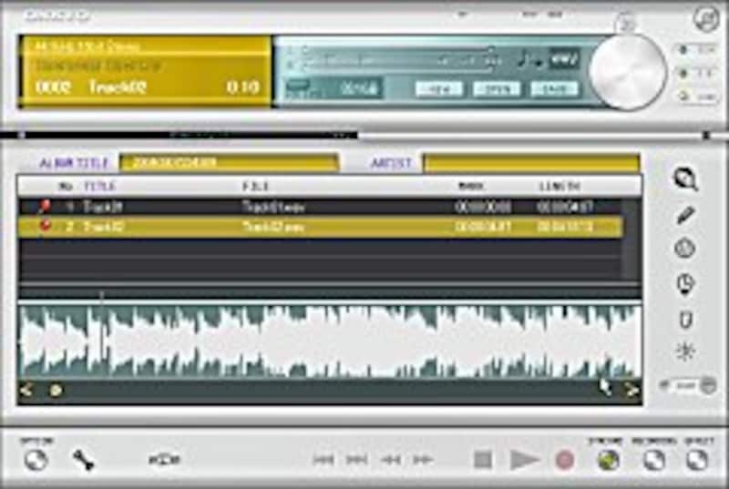Click the small note icon above the volume knob
This screenshot has width=729, height=489.
tap(626, 24)
